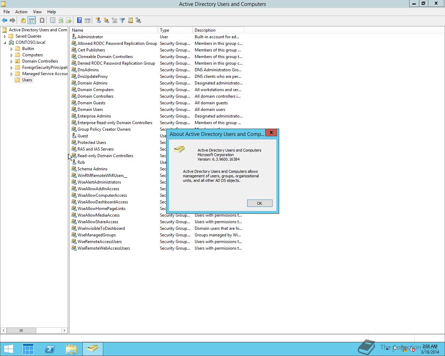Image resolution: width=445 pixels, height=356 pixels.
Task: Click the tree pane horizontal scrollbar thumb
Action: click(x=21, y=330)
